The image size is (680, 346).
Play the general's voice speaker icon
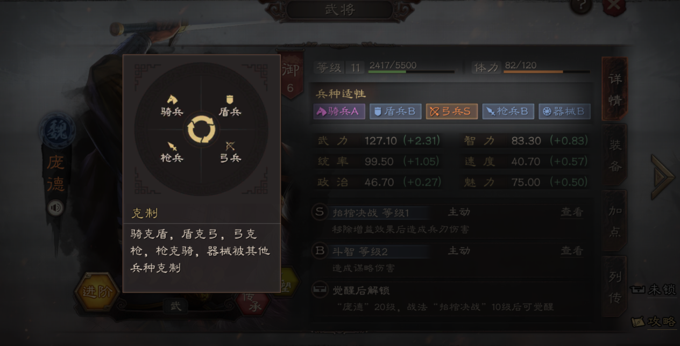point(55,208)
